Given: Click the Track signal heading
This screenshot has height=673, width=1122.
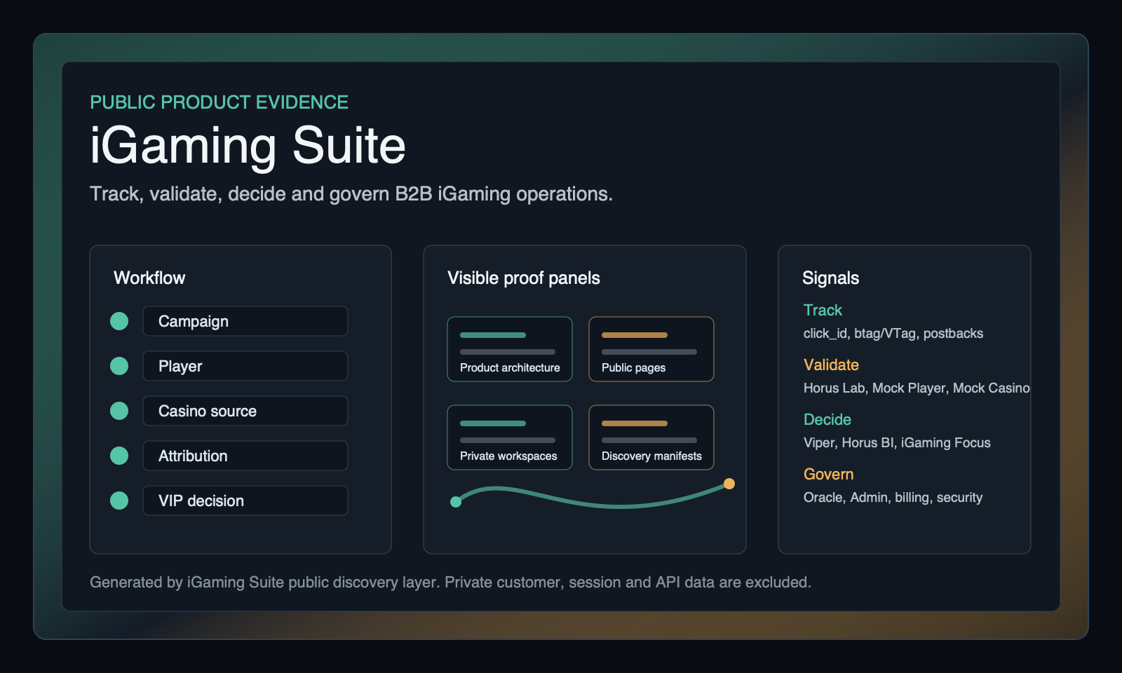Looking at the screenshot, I should (823, 310).
